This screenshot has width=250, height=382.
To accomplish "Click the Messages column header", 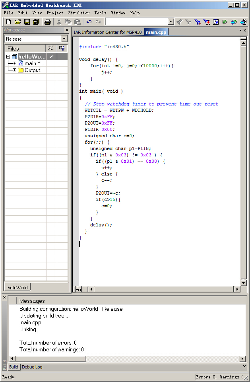I will click(x=131, y=301).
